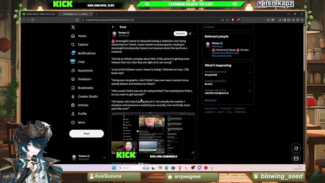Open options dots for #uyajola99 trend
This screenshot has height=183, width=325.
[250, 72]
